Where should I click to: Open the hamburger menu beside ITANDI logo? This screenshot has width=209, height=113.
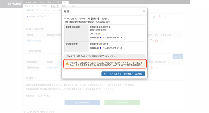click(4, 4)
